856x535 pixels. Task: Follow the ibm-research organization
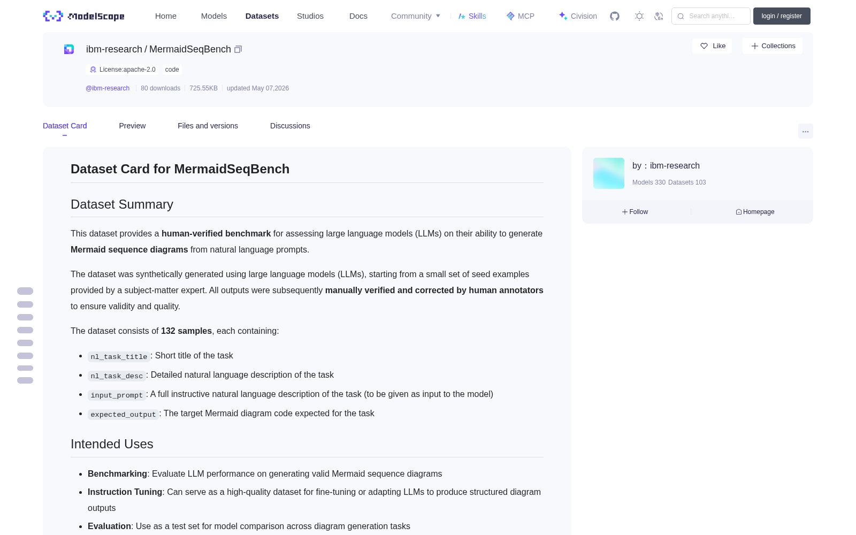[635, 212]
